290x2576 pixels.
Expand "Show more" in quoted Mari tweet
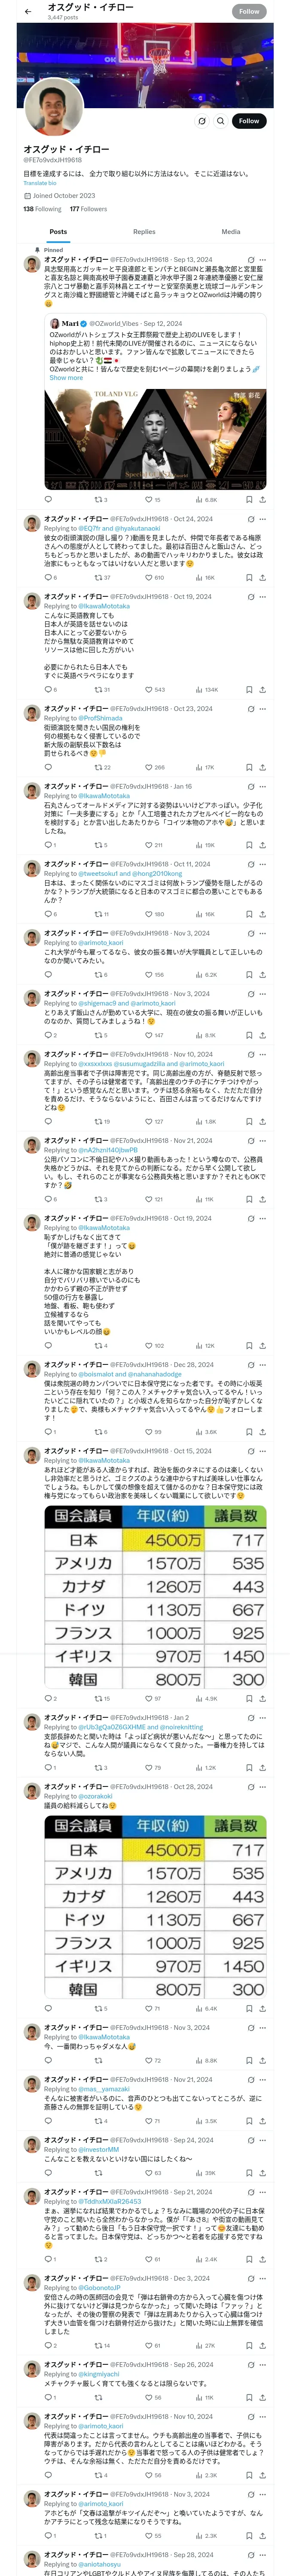tap(66, 378)
